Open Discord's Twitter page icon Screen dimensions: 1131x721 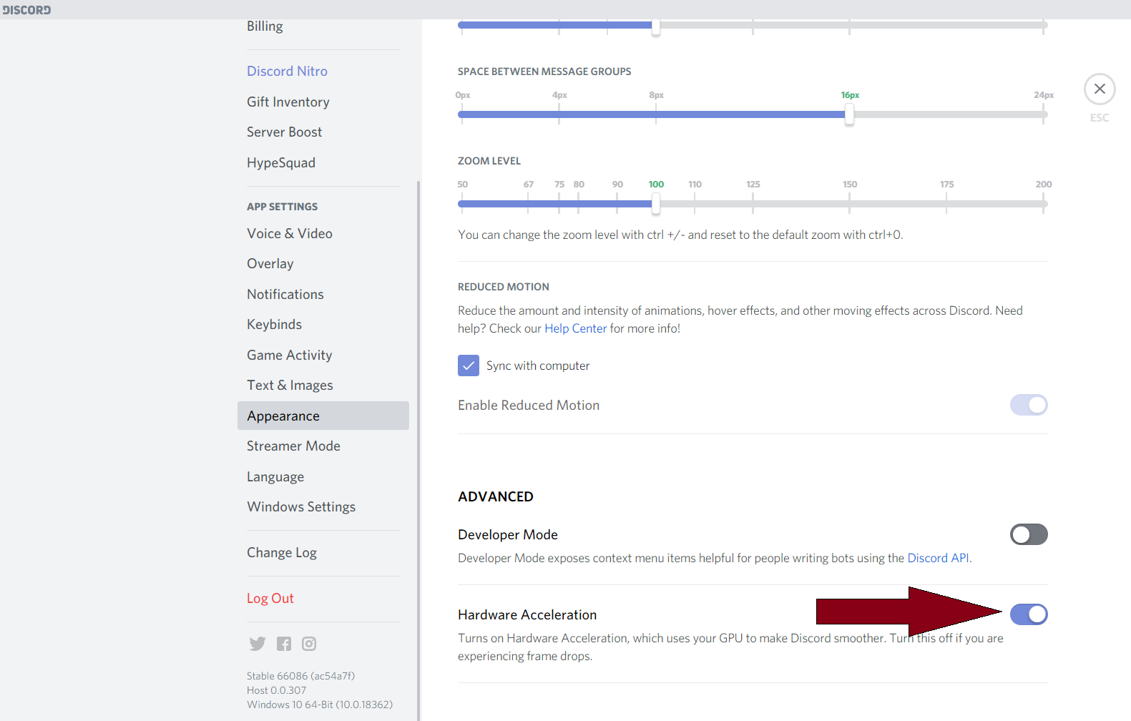click(258, 644)
